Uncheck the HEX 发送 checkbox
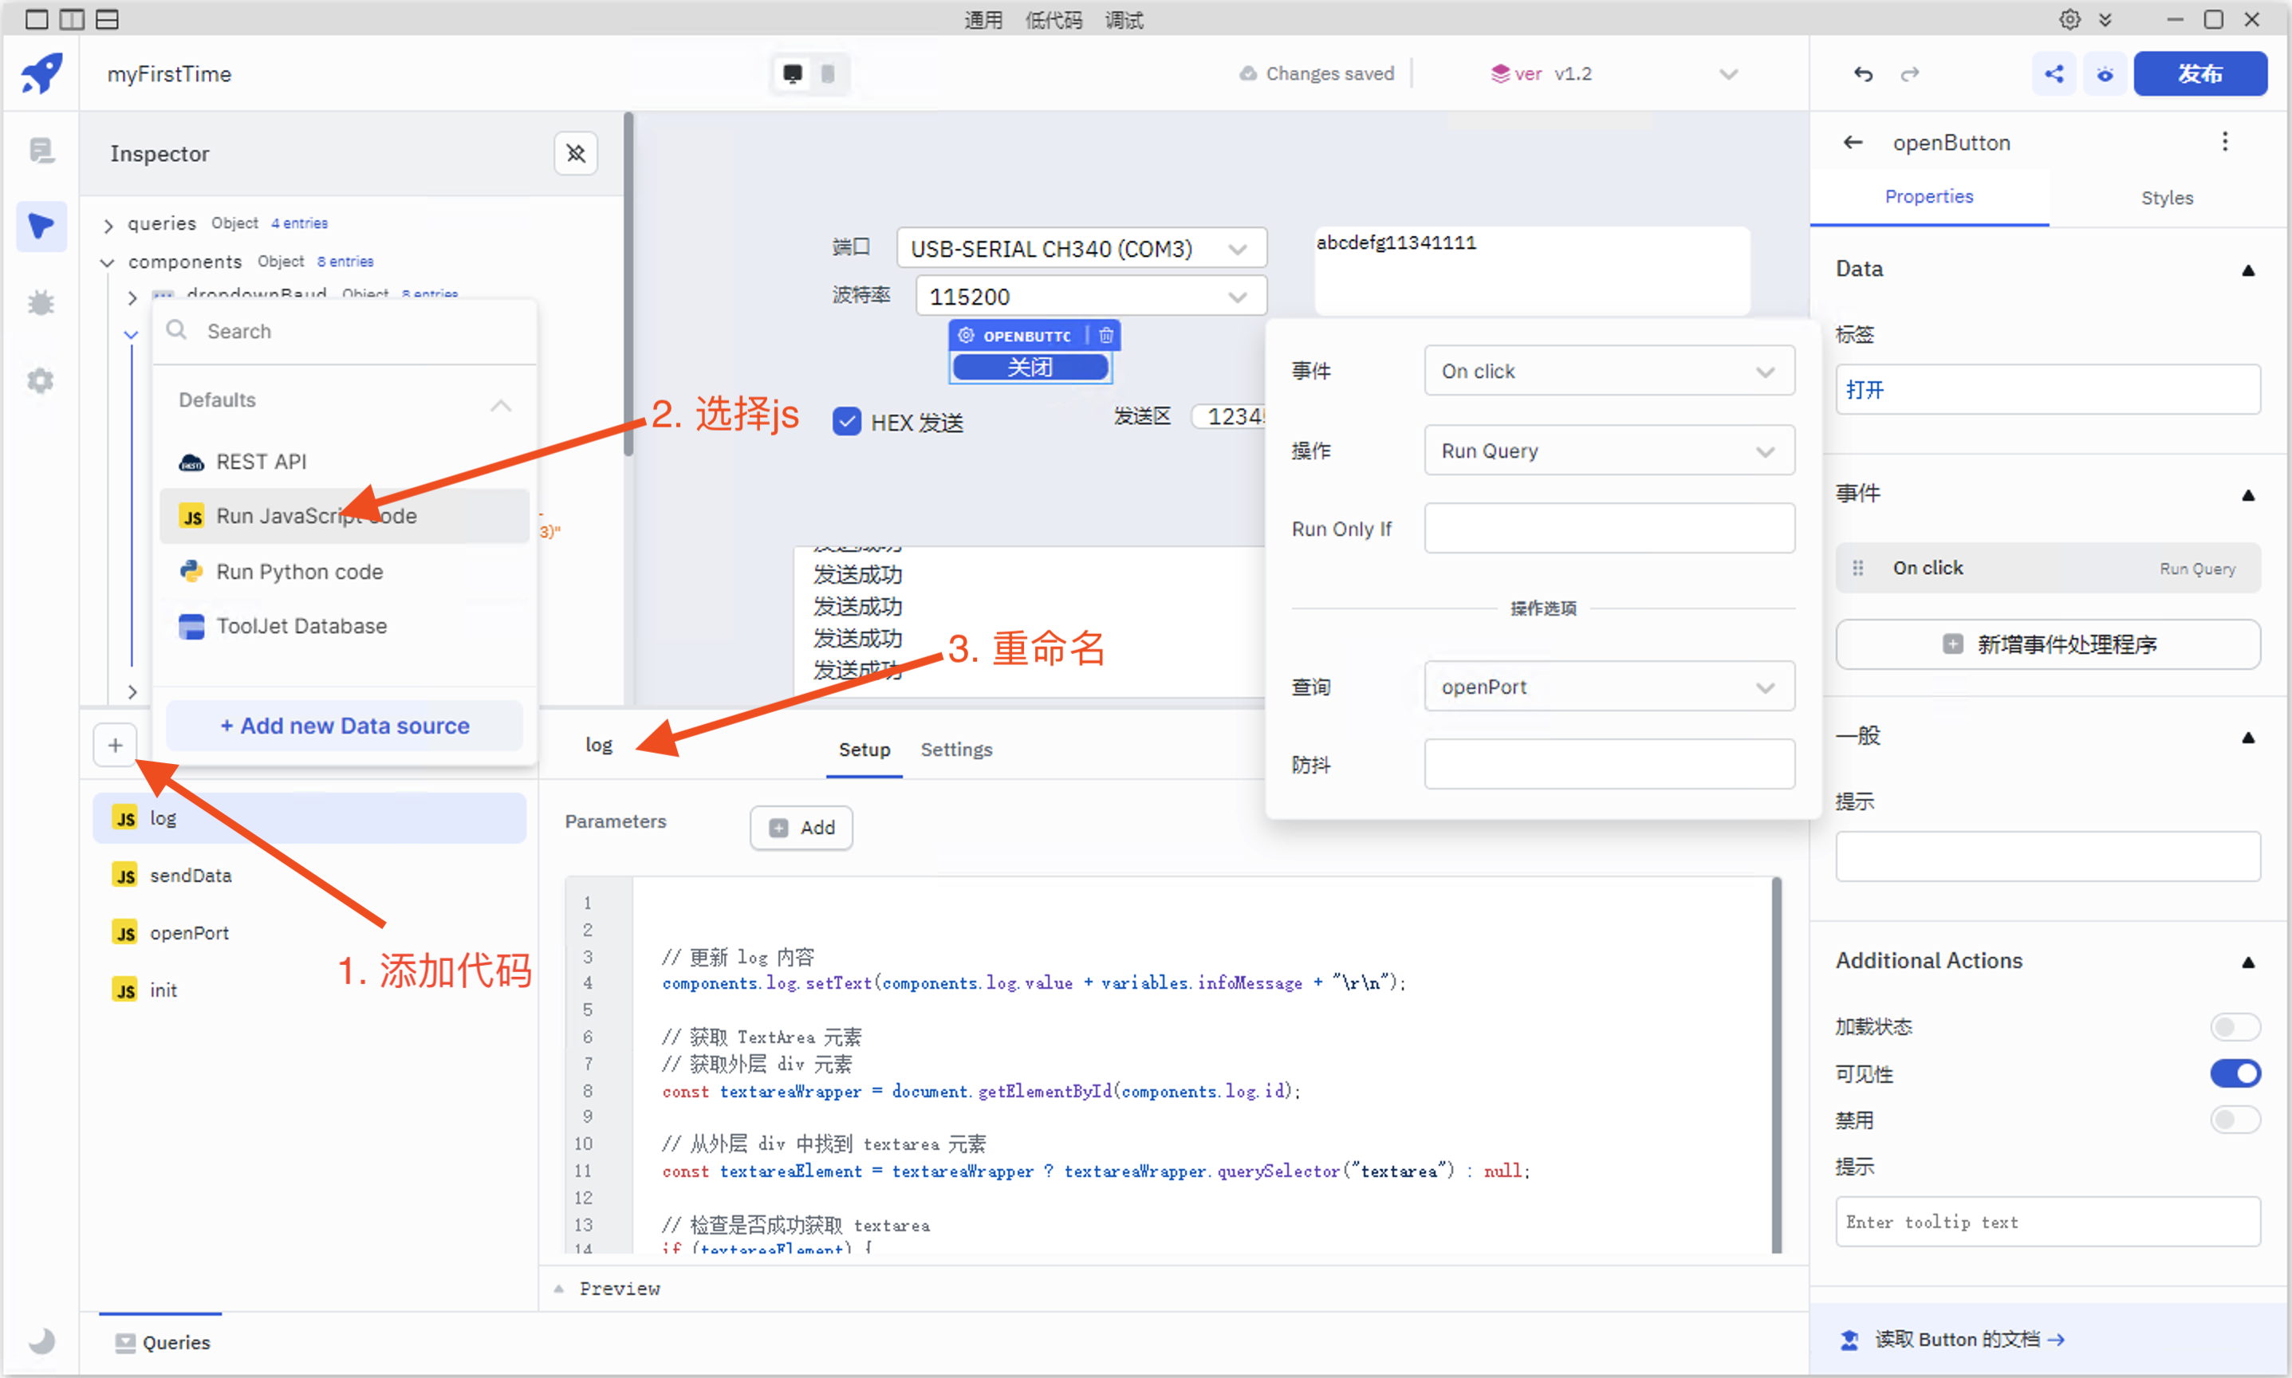Screen dimensions: 2292x1378 tap(845, 422)
